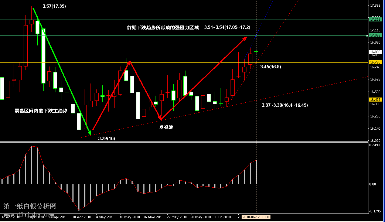Click the 0.00 level on the indicator scale

[373, 184]
